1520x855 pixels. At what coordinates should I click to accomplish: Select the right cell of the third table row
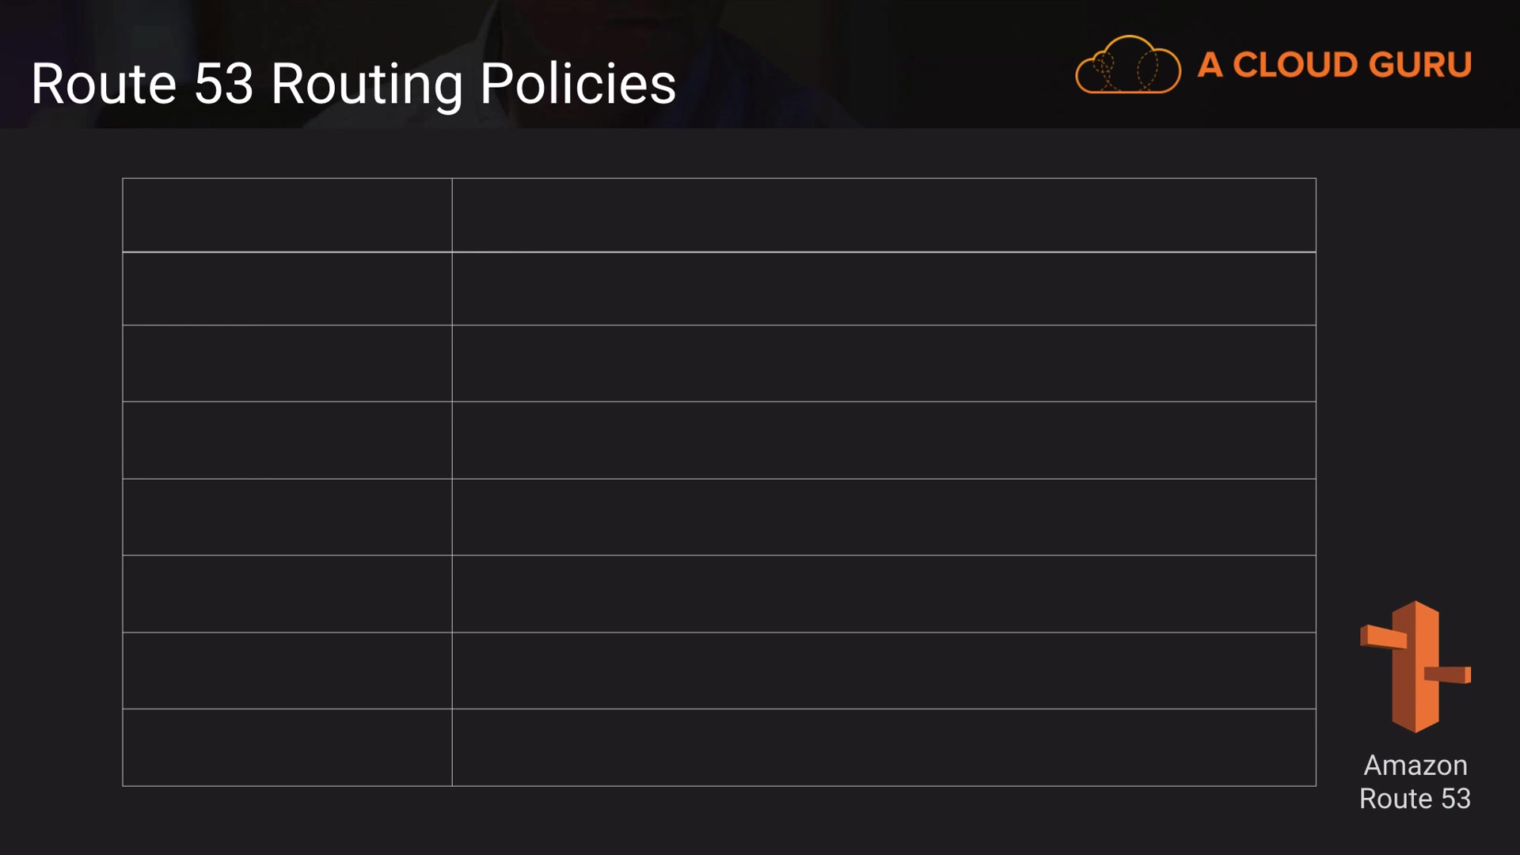click(x=883, y=363)
